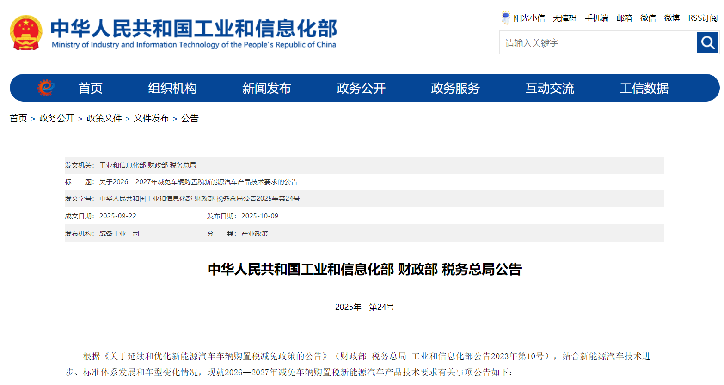The height and width of the screenshot is (385, 724).
Task: Open the 邮箱 mailbox link
Action: point(624,18)
